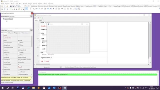Open Windows taskbar search
The image size is (160, 90).
point(7,88)
